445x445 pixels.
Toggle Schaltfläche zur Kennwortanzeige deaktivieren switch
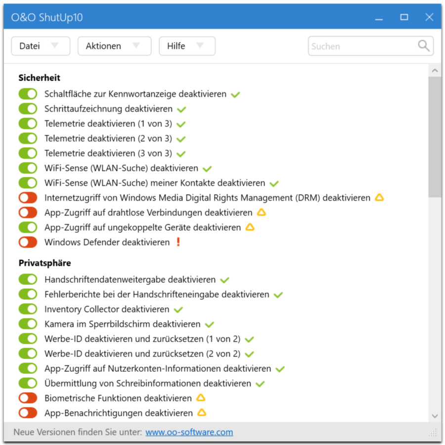pos(28,94)
